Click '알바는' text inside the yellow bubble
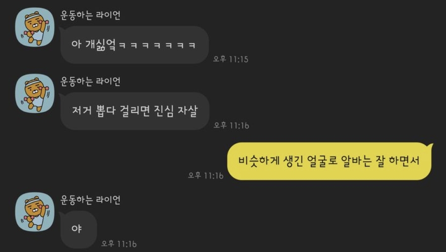The height and width of the screenshot is (252, 446). pyautogui.click(x=356, y=161)
